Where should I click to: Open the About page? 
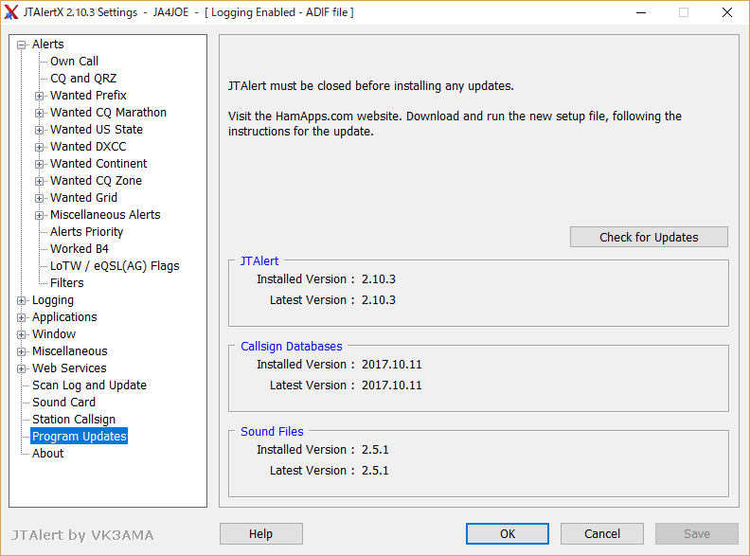[48, 454]
